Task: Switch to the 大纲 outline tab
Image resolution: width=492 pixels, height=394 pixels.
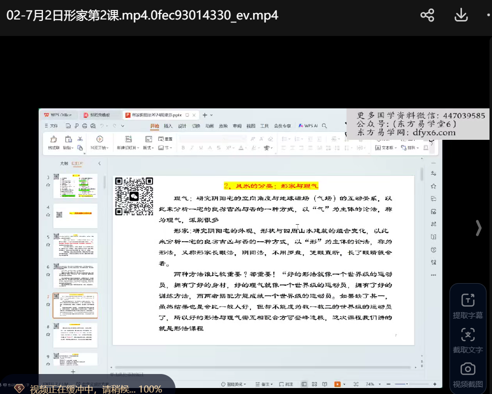Action: (x=64, y=163)
